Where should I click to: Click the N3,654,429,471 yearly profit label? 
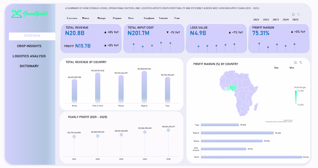(x=168, y=127)
